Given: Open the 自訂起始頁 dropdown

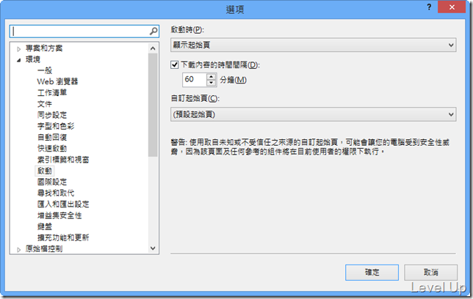Looking at the screenshot, I should [x=313, y=114].
